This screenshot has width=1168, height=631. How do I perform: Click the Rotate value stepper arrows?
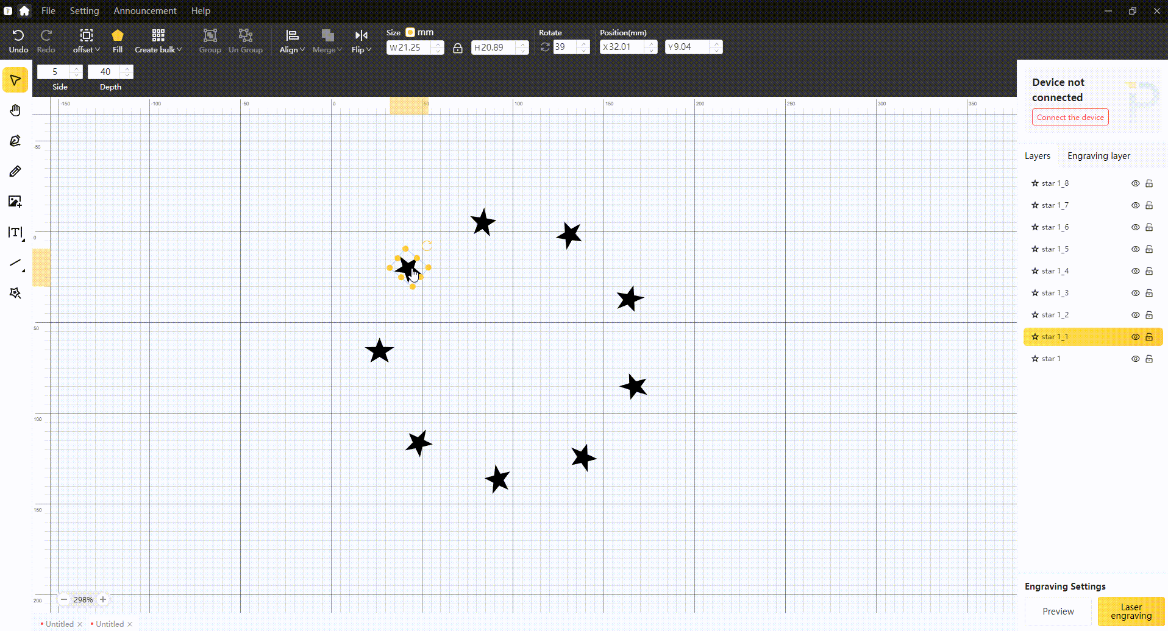[583, 47]
